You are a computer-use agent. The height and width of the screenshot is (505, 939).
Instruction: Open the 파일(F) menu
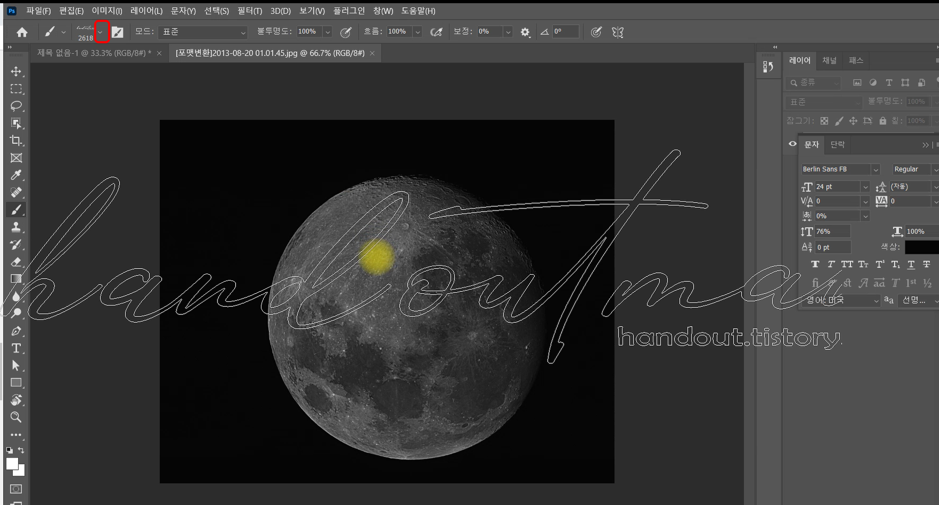pyautogui.click(x=39, y=11)
